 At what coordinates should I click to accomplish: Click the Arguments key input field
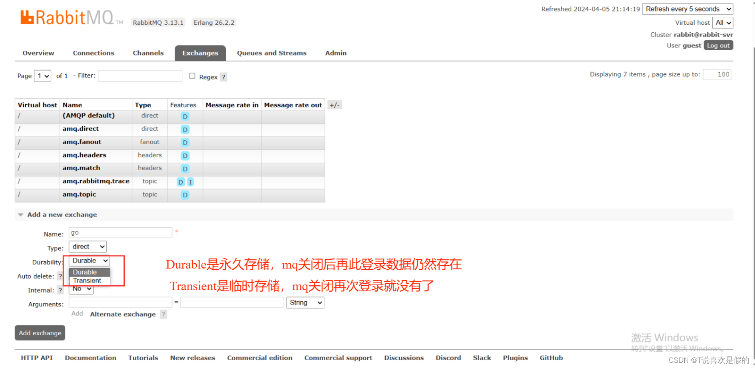click(x=120, y=302)
